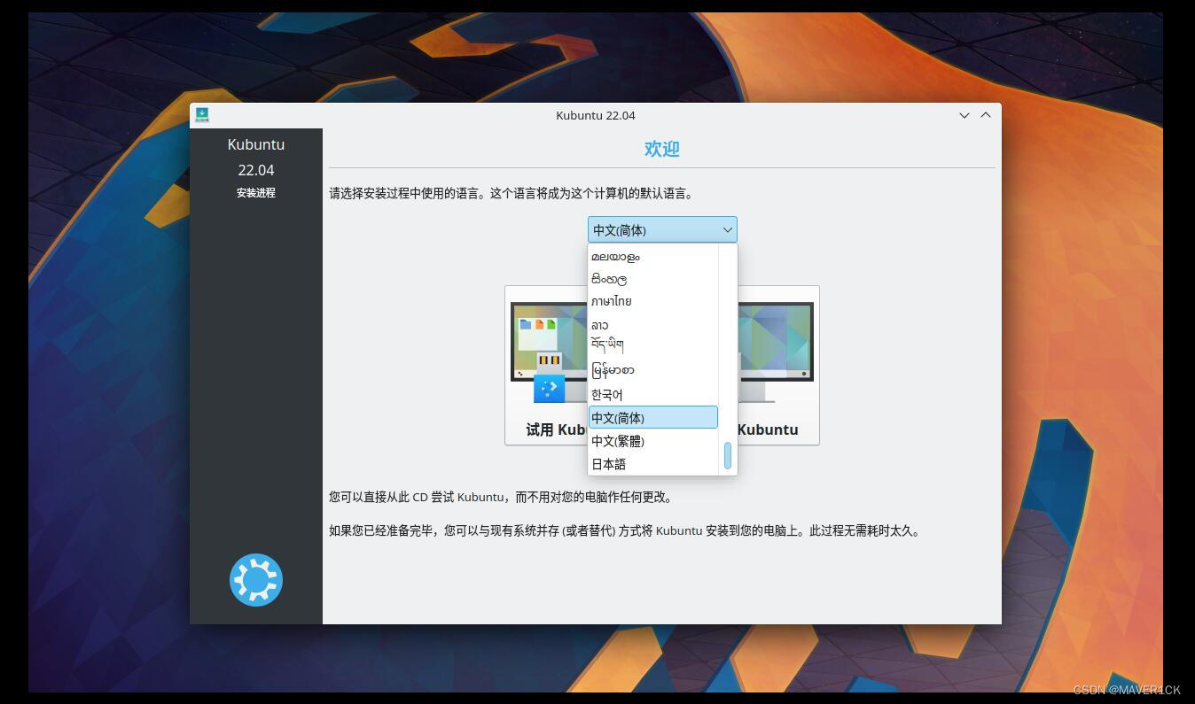The height and width of the screenshot is (704, 1195).
Task: Select 安装进程 step in the sidebar
Action: (255, 192)
